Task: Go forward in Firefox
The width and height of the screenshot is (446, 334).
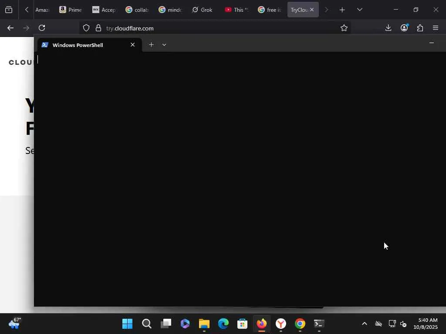Action: coord(26,28)
